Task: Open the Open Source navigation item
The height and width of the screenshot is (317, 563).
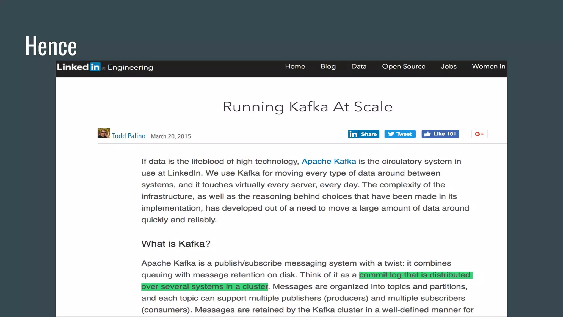Action: [x=404, y=66]
